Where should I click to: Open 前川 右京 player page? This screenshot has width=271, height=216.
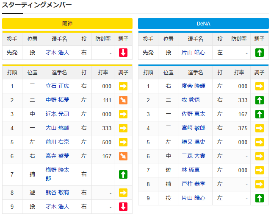point(58,142)
